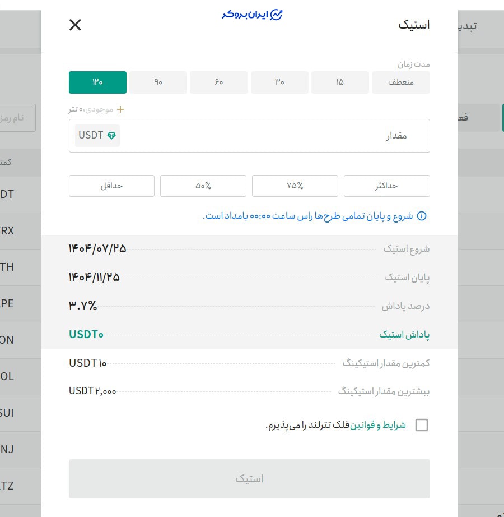Click the USDT chip in the مقدار field
504x517 pixels.
click(97, 135)
